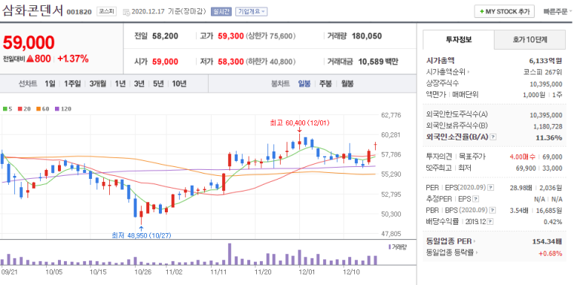Click the 상한가 75,600 text
This screenshot has width=574, height=285.
pos(270,36)
